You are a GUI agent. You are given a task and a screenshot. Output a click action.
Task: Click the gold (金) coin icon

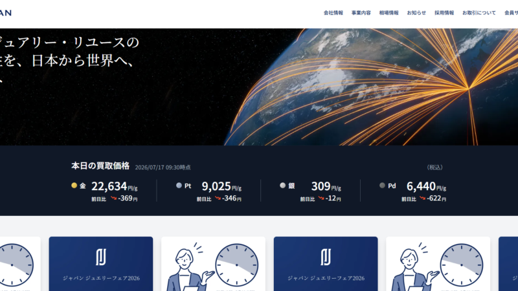click(74, 186)
